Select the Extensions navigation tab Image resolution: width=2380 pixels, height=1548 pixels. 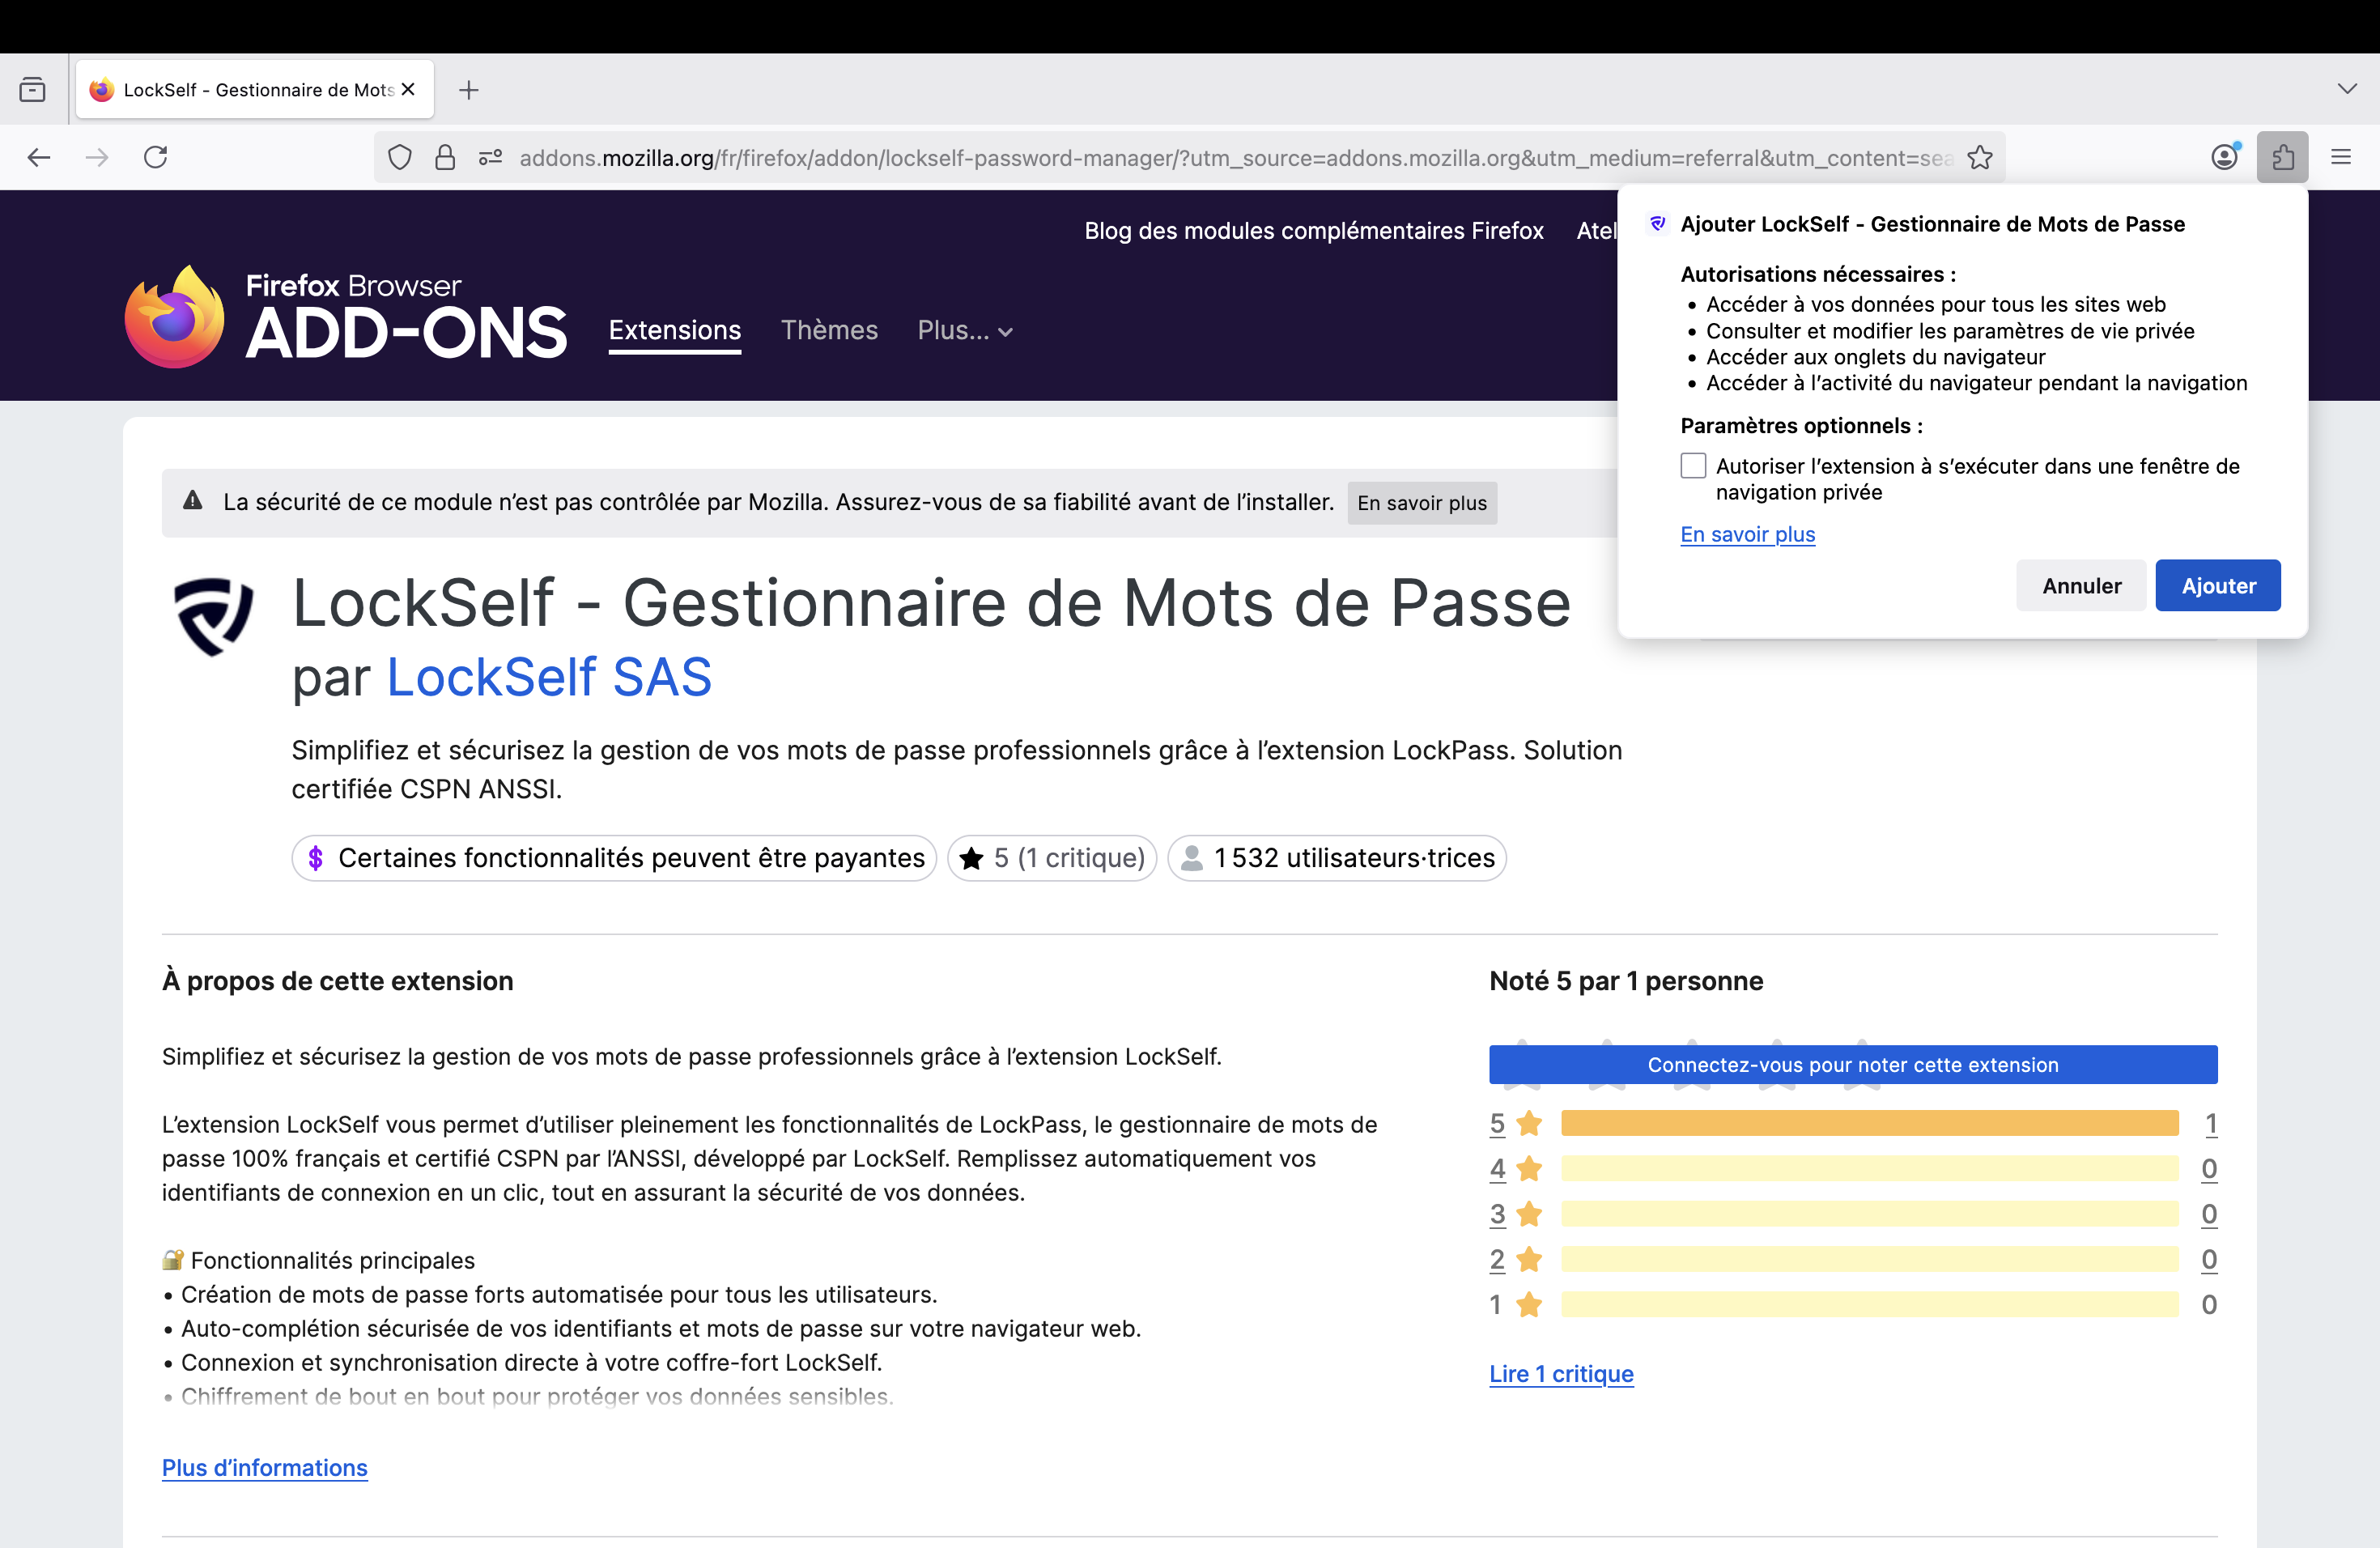(675, 331)
